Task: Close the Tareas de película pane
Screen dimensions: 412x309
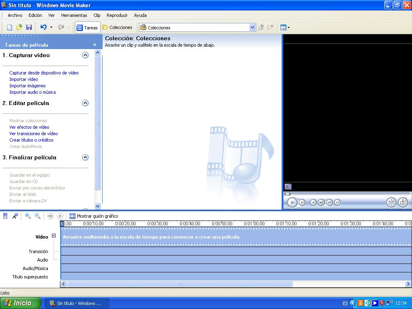Action: [95, 45]
